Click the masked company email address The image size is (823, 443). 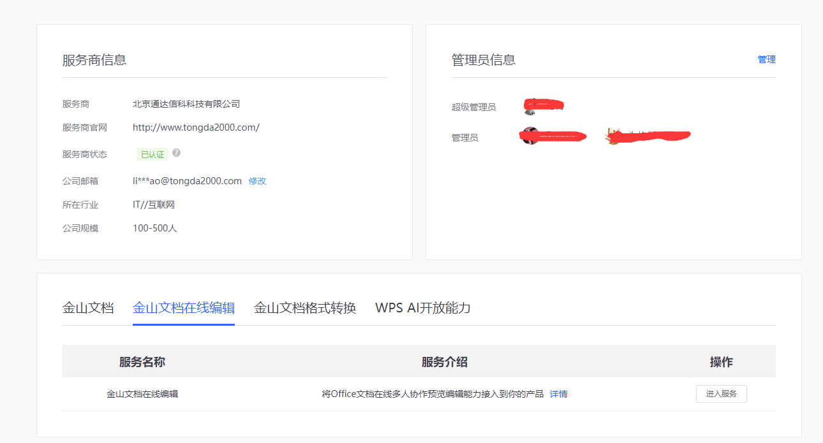pyautogui.click(x=187, y=181)
